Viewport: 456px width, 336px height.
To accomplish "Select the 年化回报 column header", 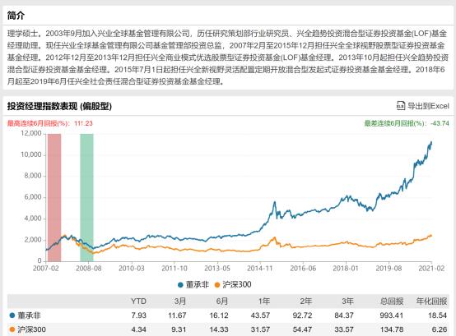I will pyautogui.click(x=431, y=301).
